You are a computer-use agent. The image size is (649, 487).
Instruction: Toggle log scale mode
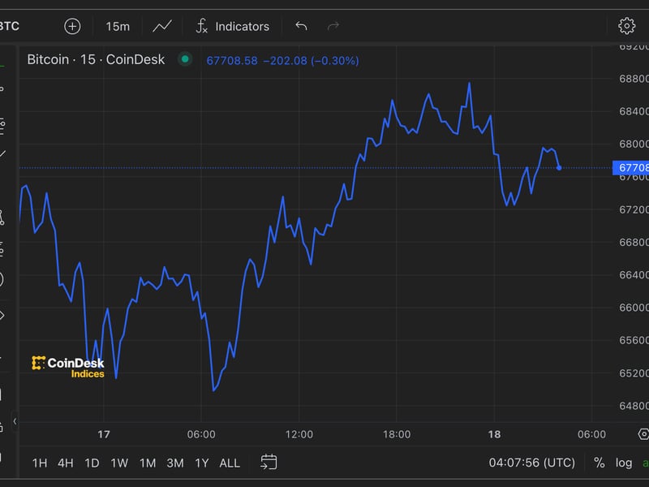point(623,463)
